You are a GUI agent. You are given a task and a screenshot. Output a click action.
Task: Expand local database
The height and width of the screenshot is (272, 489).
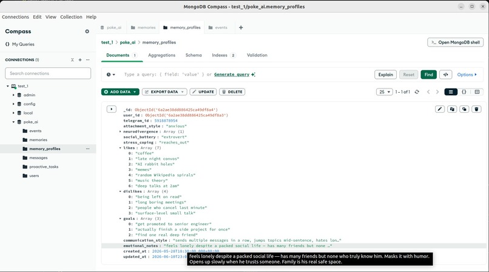(x=13, y=113)
